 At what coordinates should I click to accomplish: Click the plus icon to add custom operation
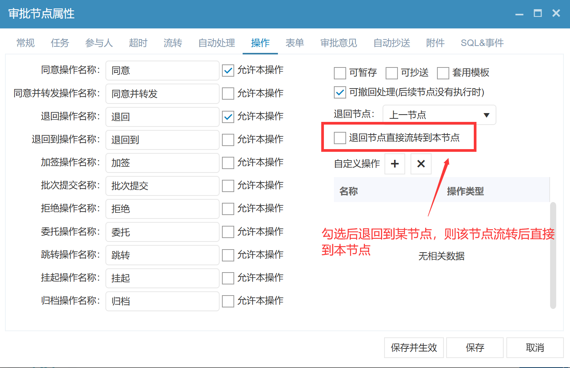(395, 164)
